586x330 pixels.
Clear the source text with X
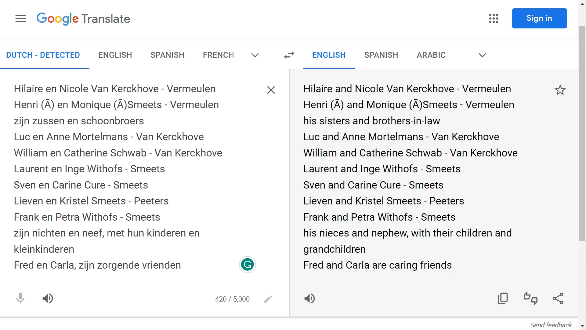271,90
